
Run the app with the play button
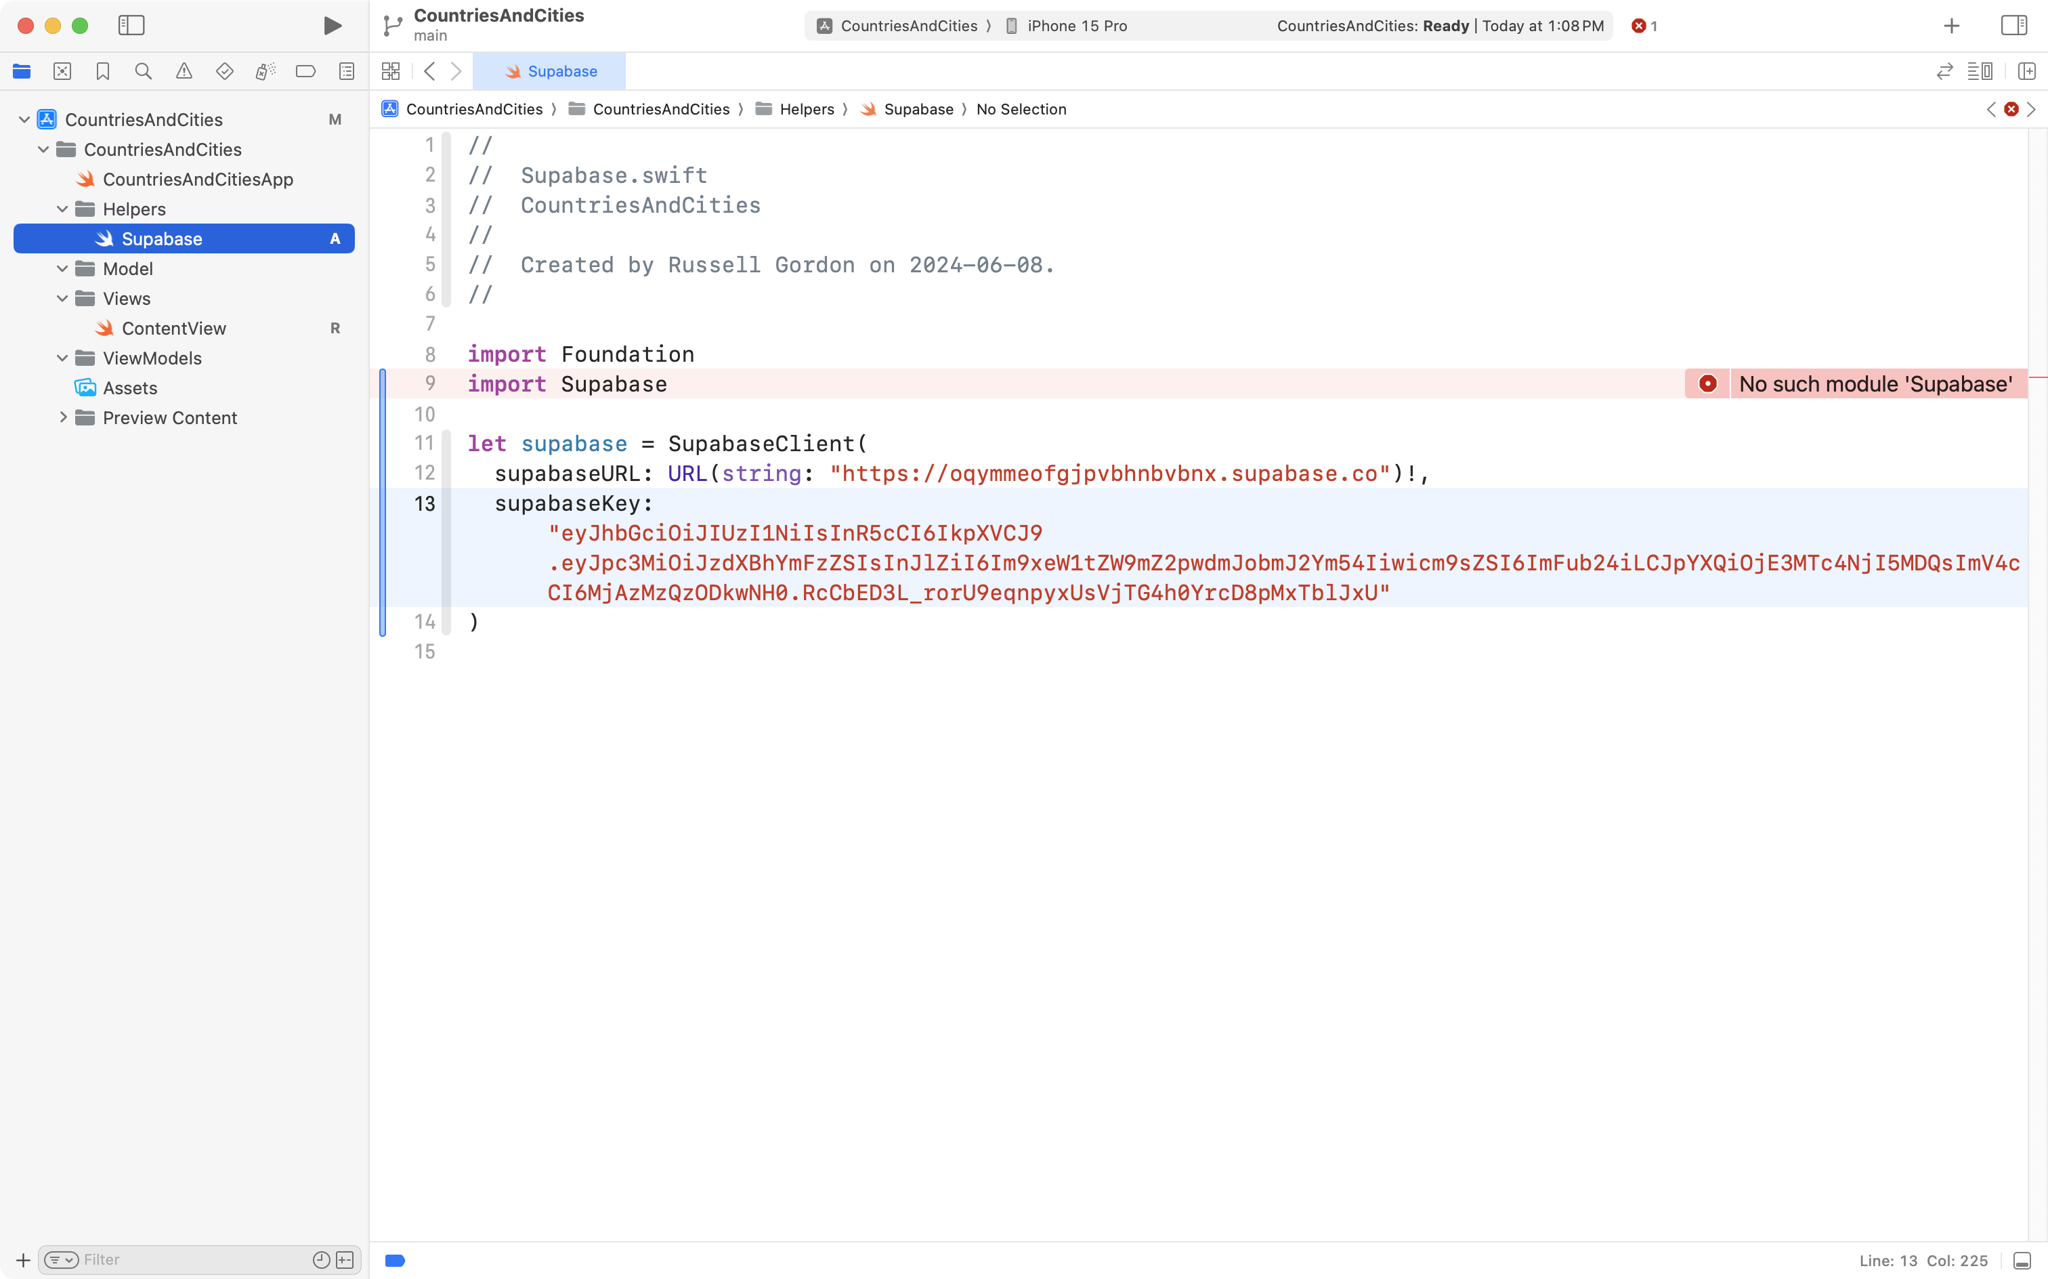331,25
